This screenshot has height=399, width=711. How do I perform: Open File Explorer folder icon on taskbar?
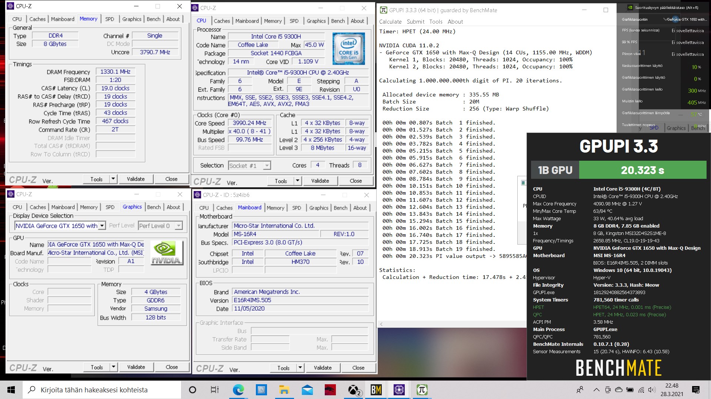[x=284, y=390]
